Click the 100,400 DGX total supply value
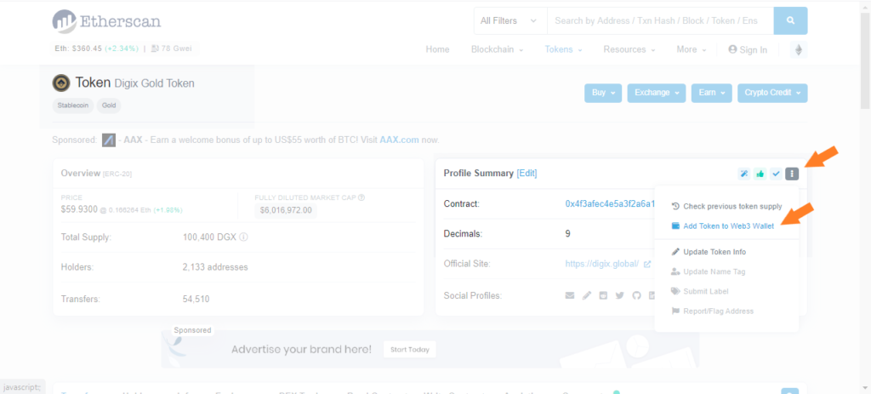Image resolution: width=871 pixels, height=394 pixels. [x=210, y=237]
